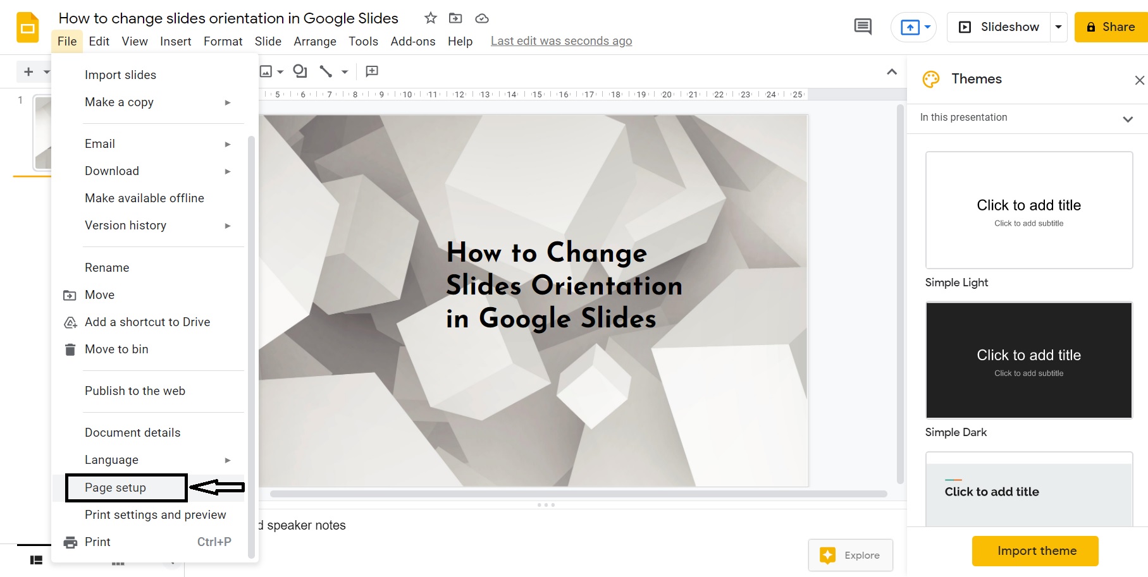Screen dimensions: 1148x577
Task: Star this presentation
Action: click(431, 18)
